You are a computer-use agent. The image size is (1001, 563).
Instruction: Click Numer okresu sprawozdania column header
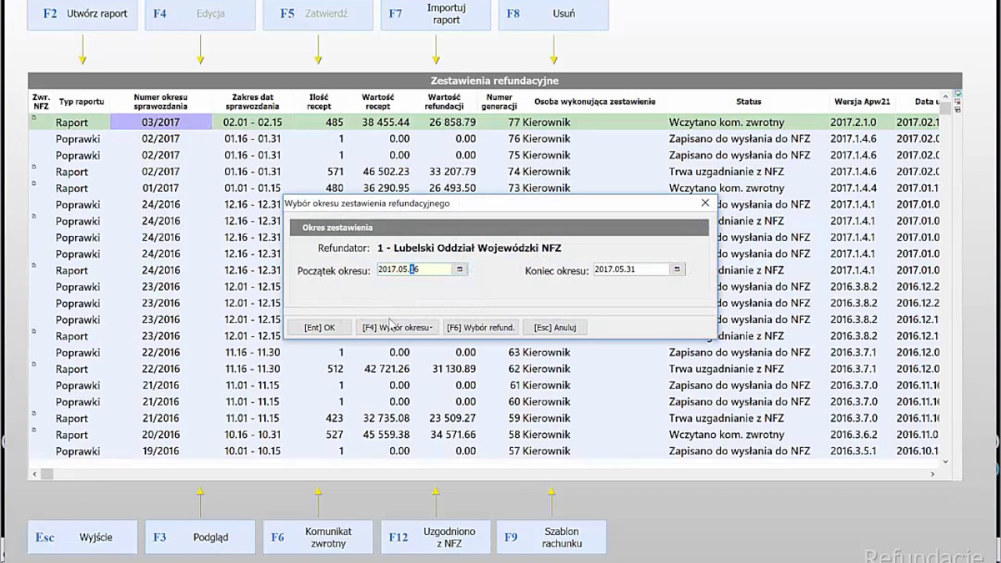coord(160,102)
